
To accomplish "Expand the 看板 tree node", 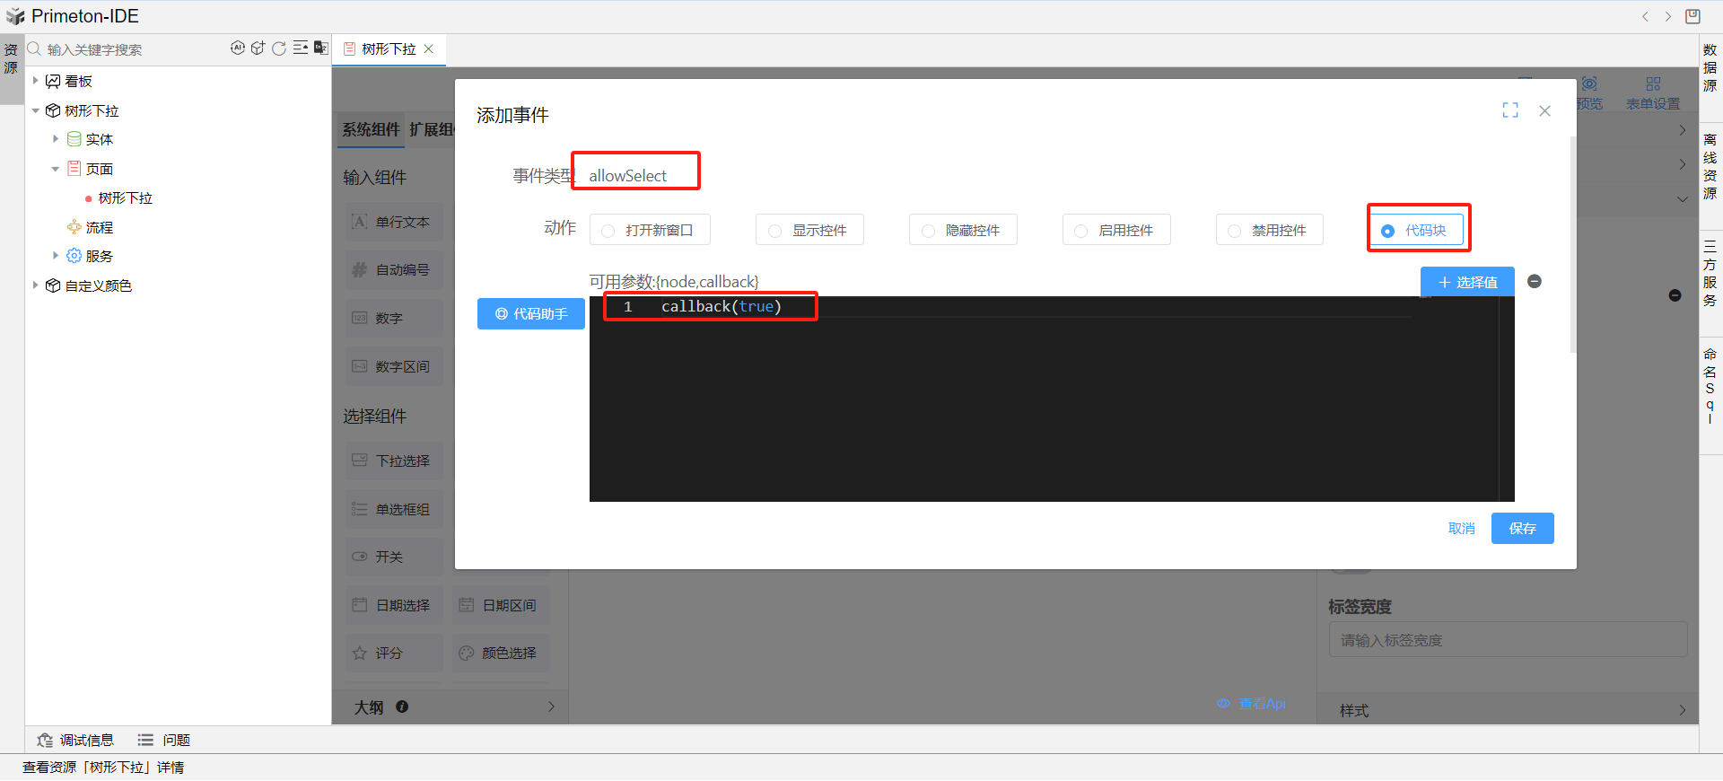I will pyautogui.click(x=36, y=81).
